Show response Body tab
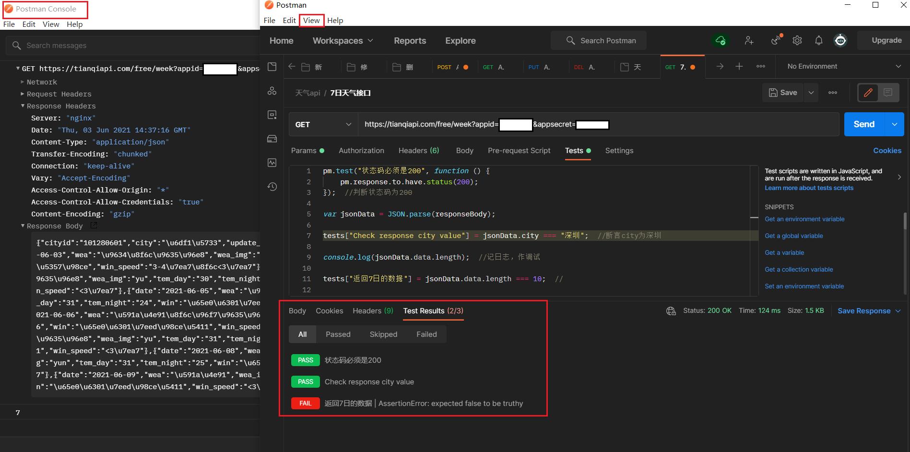Viewport: 910px width, 452px height. (297, 311)
